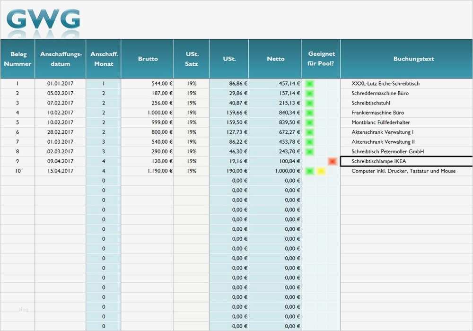Click the green indicator for Aktenschrank Verwaltung I
The height and width of the screenshot is (331, 473).
coord(309,132)
